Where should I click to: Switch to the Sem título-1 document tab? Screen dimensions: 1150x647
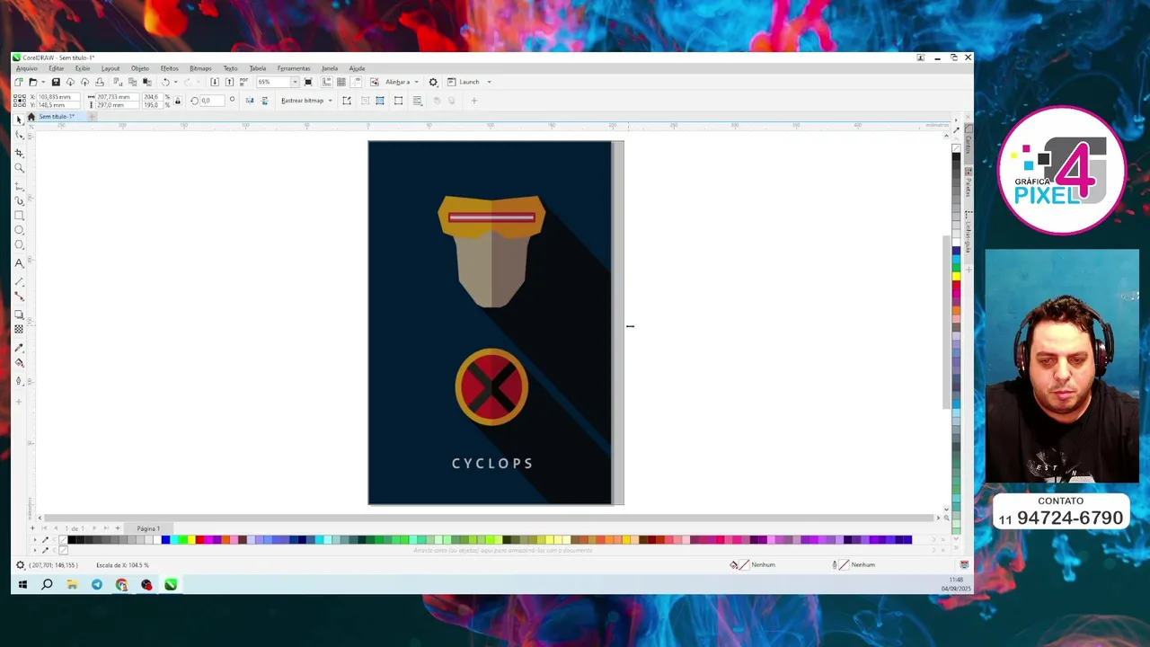click(x=56, y=117)
